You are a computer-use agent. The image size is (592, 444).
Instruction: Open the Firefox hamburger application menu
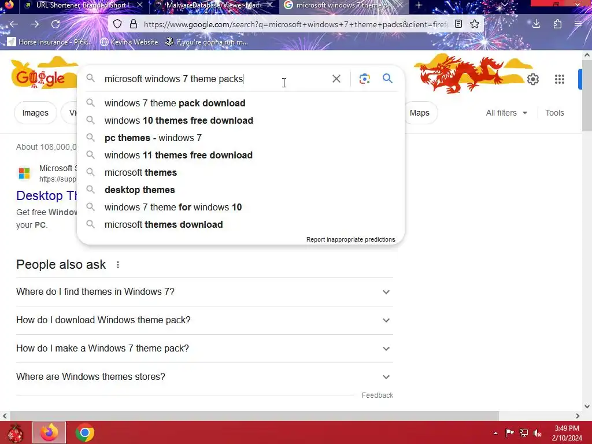[x=578, y=24]
